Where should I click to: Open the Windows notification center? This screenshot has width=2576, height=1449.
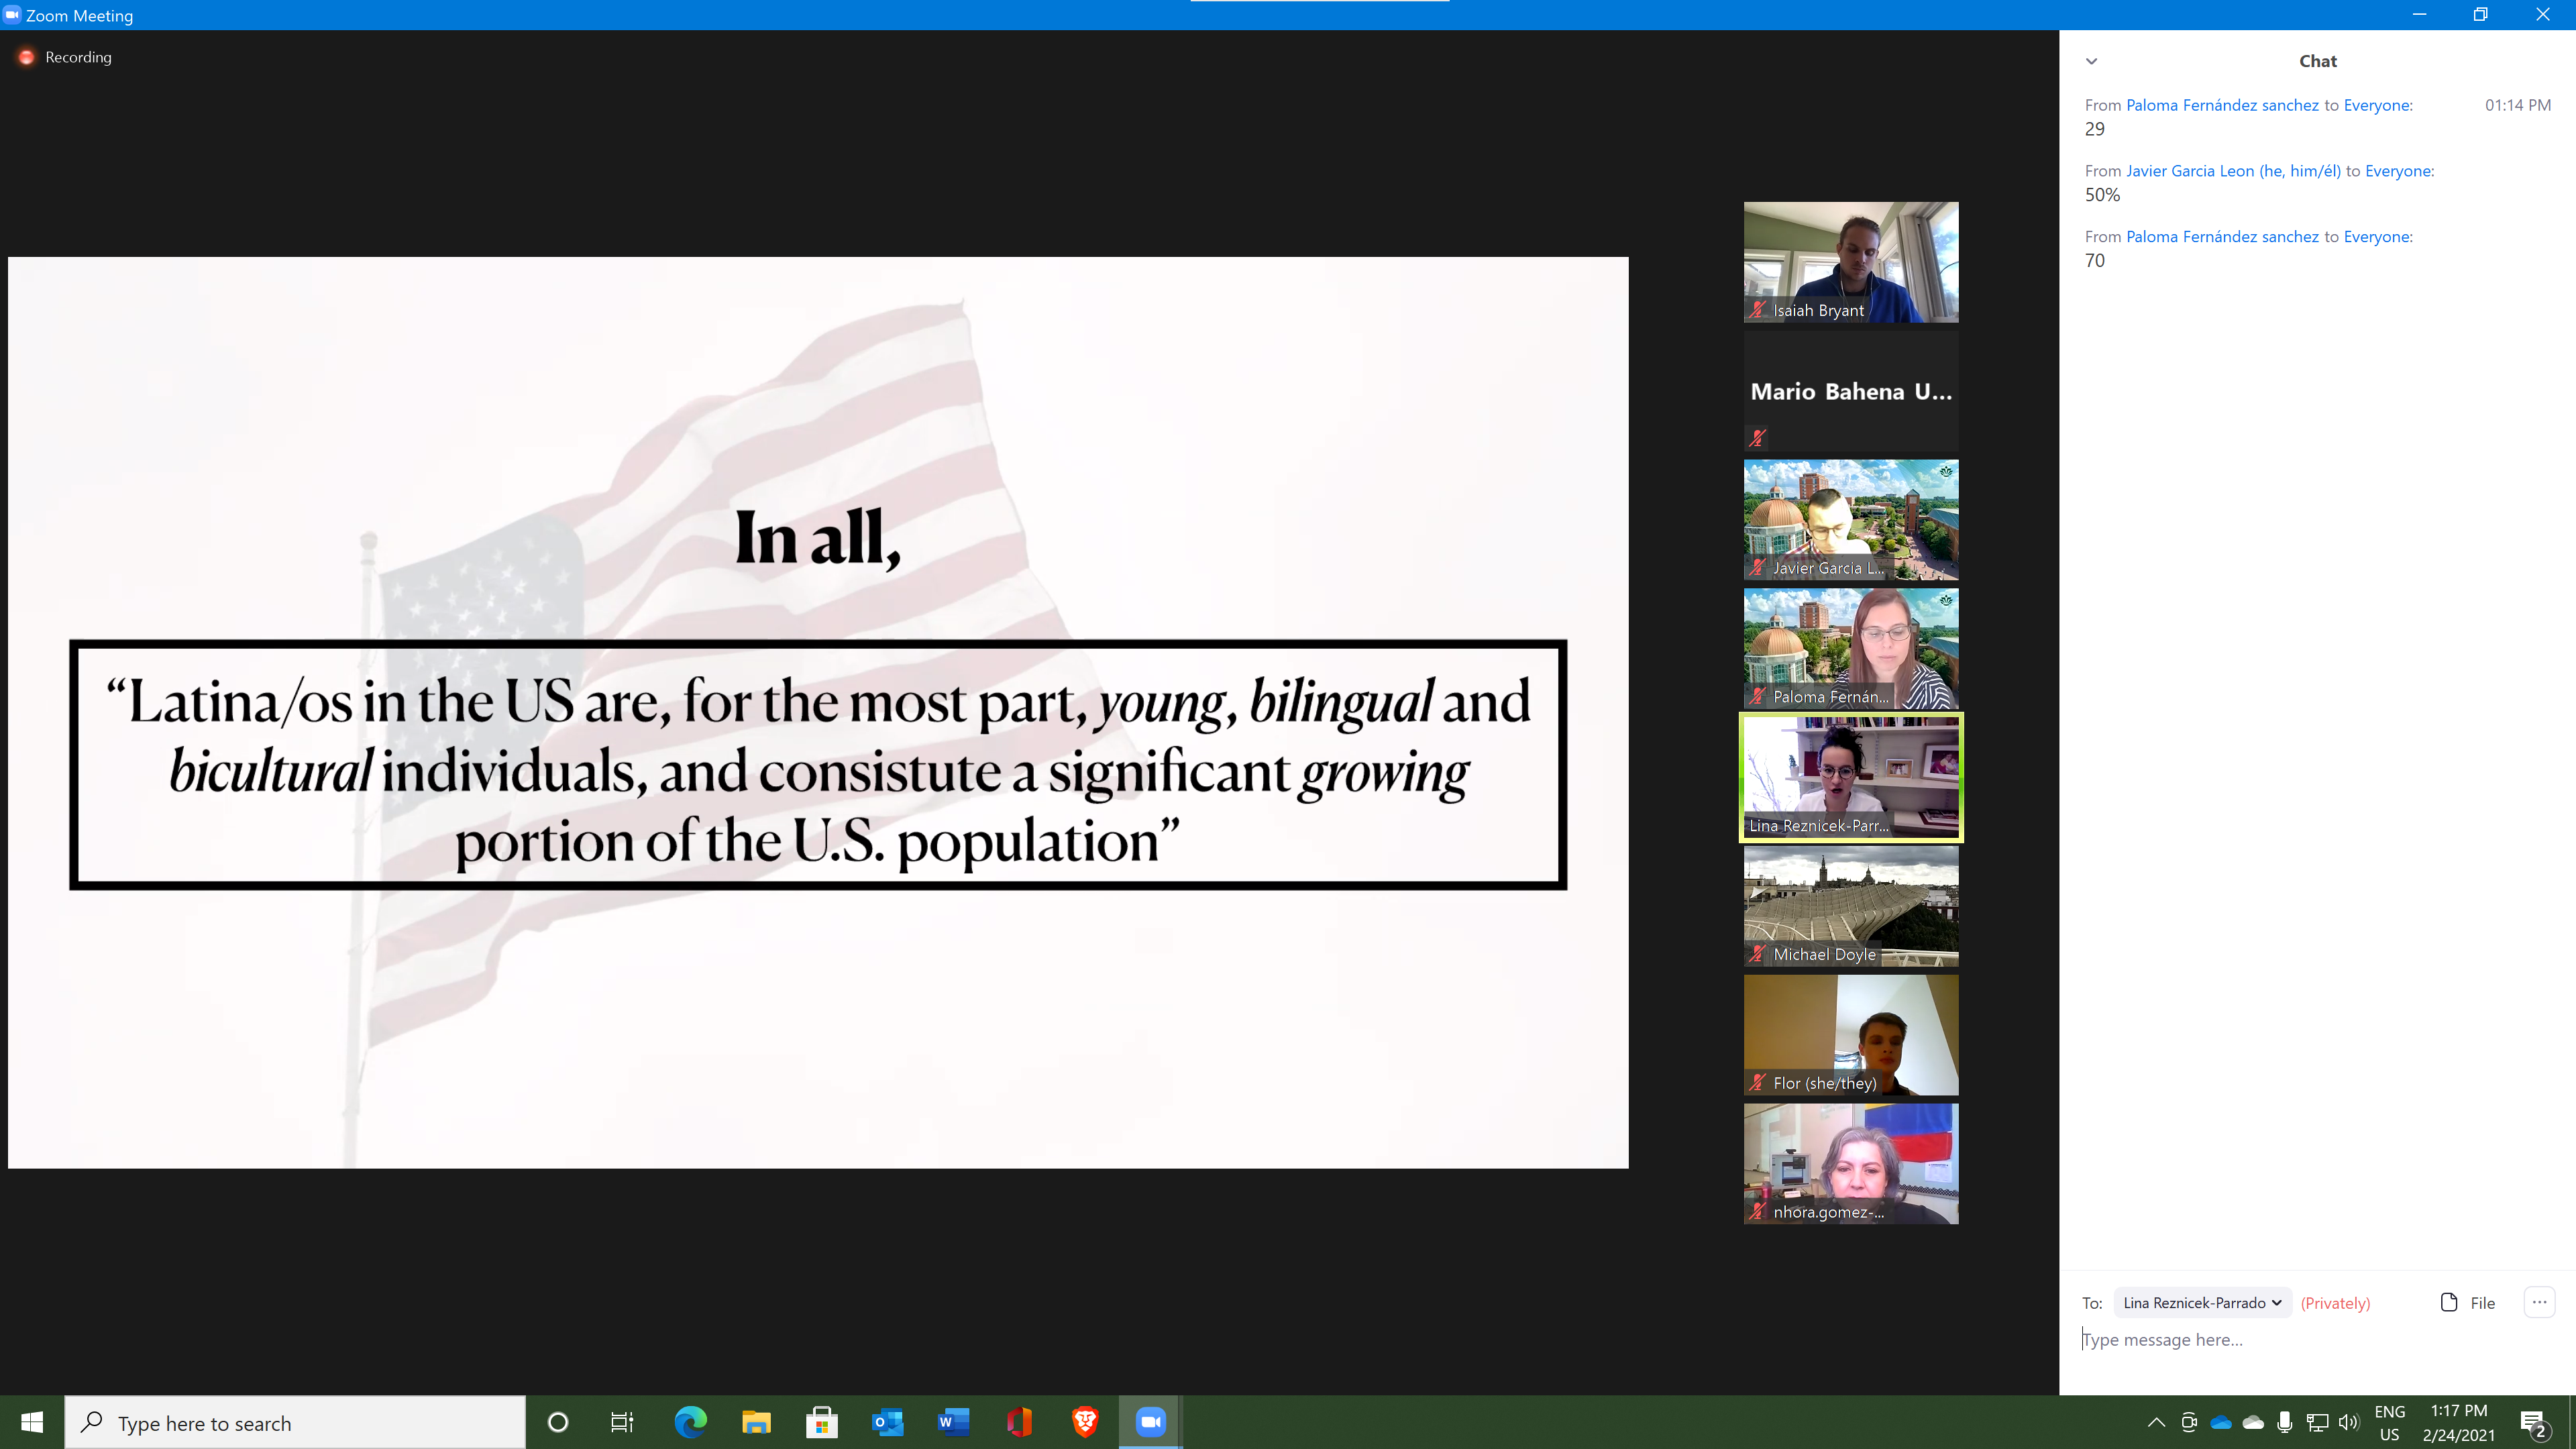(2533, 1422)
